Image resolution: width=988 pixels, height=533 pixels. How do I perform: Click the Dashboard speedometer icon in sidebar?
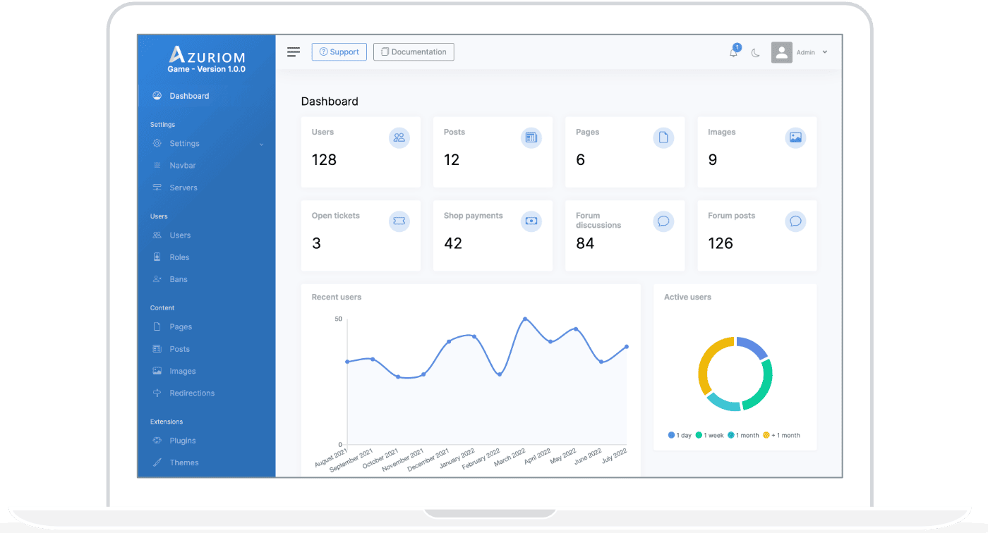(157, 96)
